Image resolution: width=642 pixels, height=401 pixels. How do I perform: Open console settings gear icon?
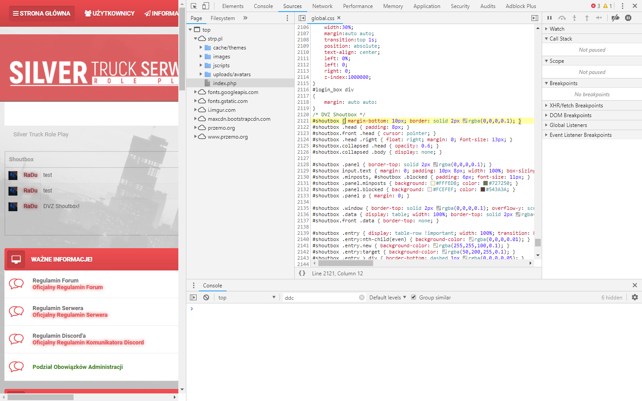pos(635,297)
